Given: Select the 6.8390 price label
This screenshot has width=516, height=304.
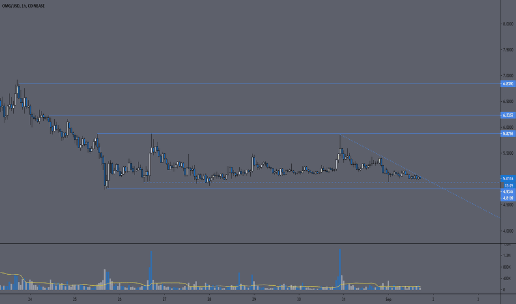Looking at the screenshot, I should click(508, 84).
